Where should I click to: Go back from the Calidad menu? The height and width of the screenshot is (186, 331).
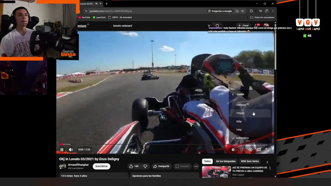click(233, 94)
